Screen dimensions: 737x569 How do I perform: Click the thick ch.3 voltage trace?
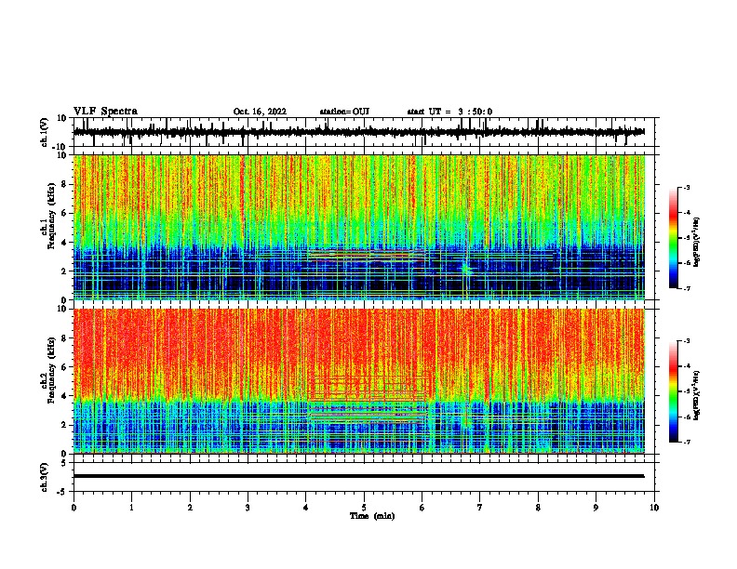point(358,476)
